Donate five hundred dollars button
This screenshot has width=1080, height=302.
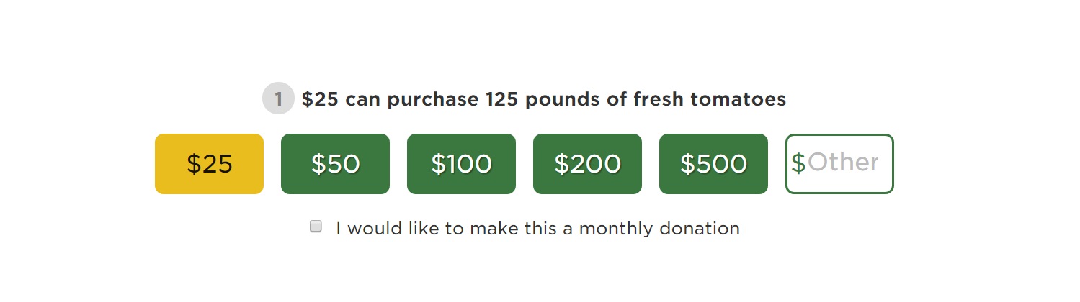[713, 164]
